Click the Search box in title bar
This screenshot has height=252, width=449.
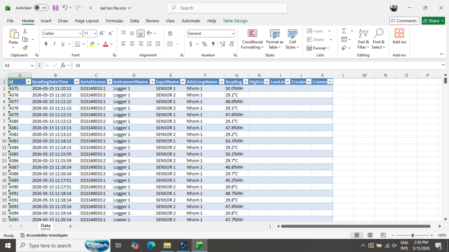227,8
